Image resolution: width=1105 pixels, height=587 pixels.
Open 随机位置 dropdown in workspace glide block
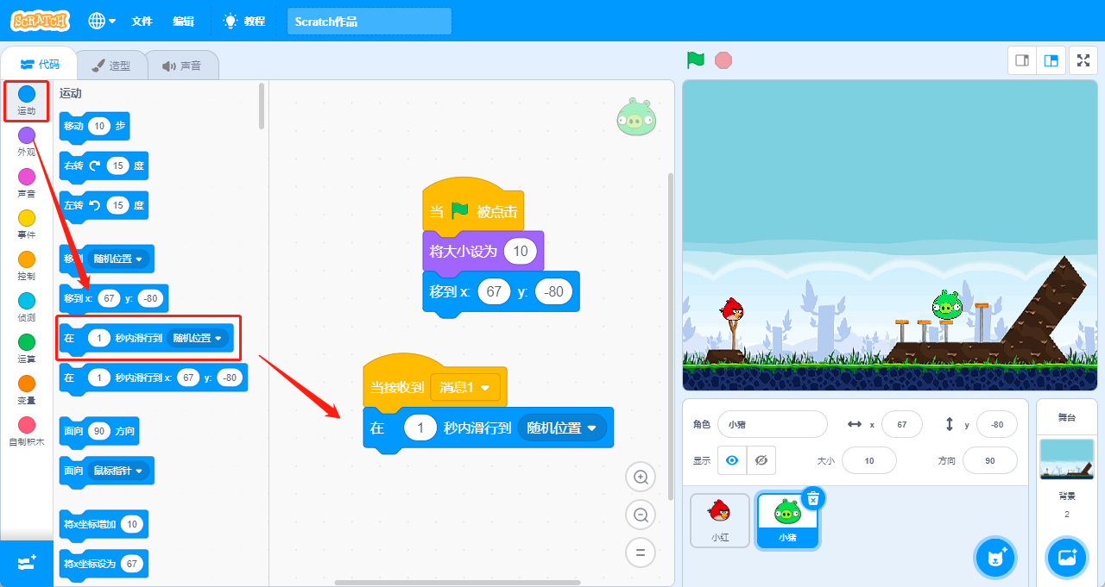[x=562, y=428]
